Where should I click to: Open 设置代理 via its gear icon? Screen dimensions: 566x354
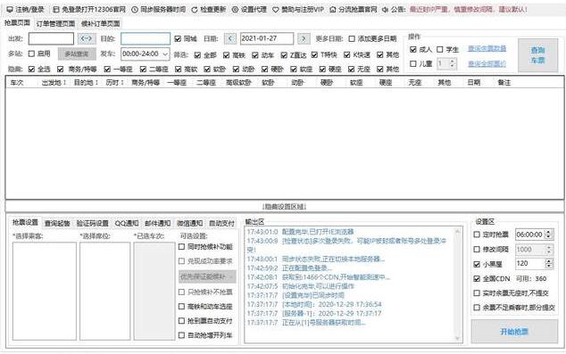(235, 10)
